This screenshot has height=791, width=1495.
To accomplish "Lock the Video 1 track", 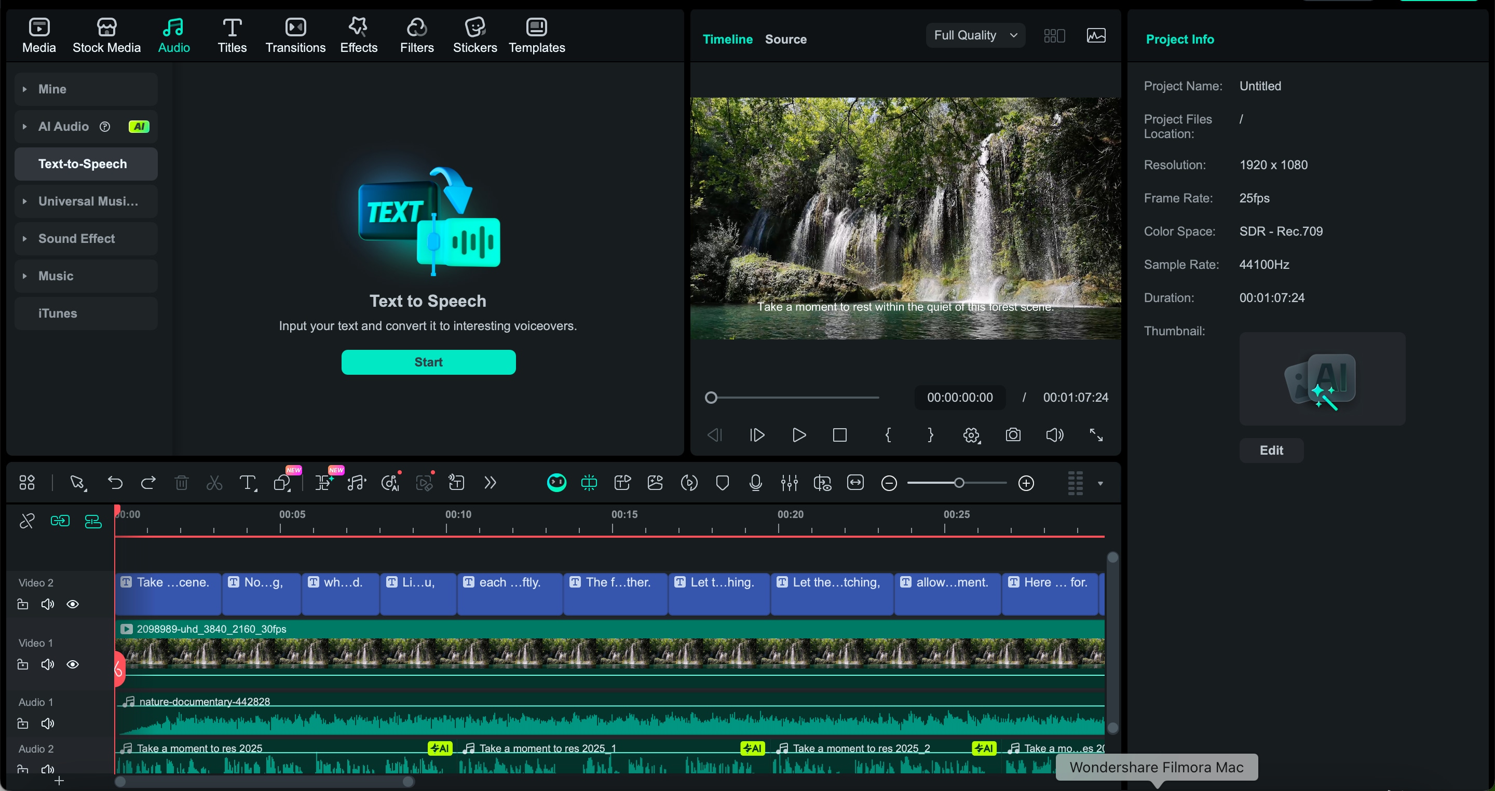I will tap(22, 664).
